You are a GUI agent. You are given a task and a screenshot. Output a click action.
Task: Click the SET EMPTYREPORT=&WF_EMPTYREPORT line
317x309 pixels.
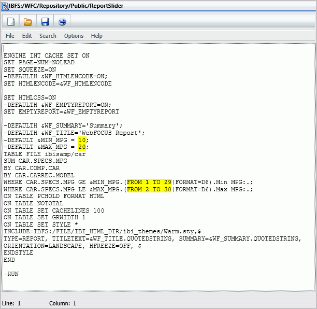pyautogui.click(x=61, y=111)
